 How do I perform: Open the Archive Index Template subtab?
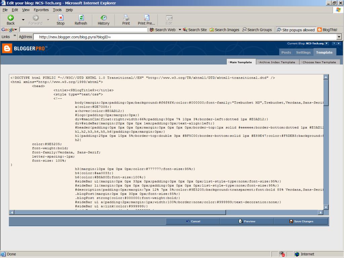[277, 62]
